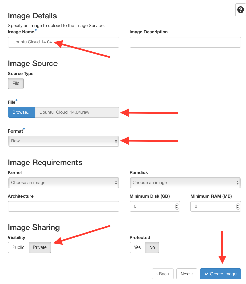Set visibility to Public
This screenshot has height=284, width=246.
coord(19,247)
